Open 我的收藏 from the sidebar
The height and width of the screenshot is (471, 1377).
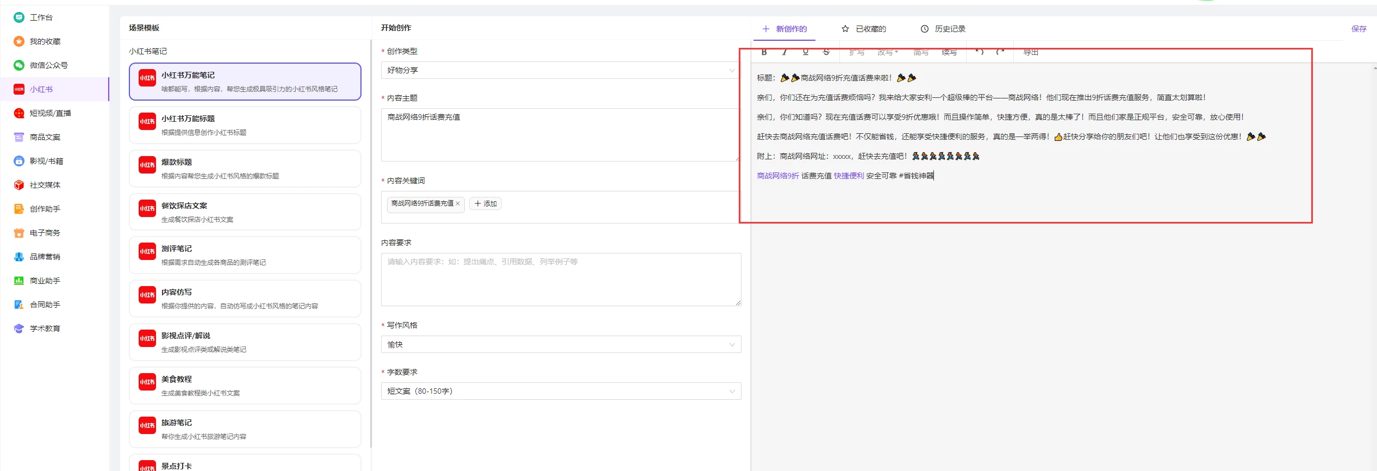[45, 41]
